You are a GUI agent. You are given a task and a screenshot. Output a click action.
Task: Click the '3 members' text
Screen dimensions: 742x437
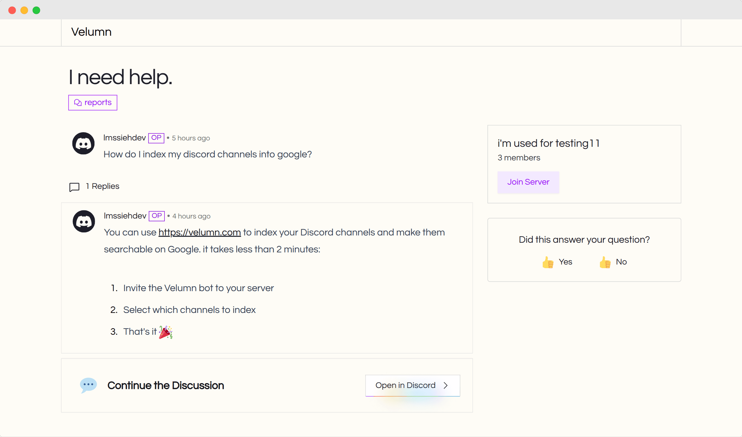[519, 158]
